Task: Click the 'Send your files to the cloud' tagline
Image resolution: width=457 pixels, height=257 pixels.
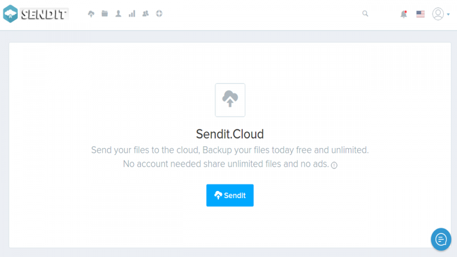Action: 230,150
